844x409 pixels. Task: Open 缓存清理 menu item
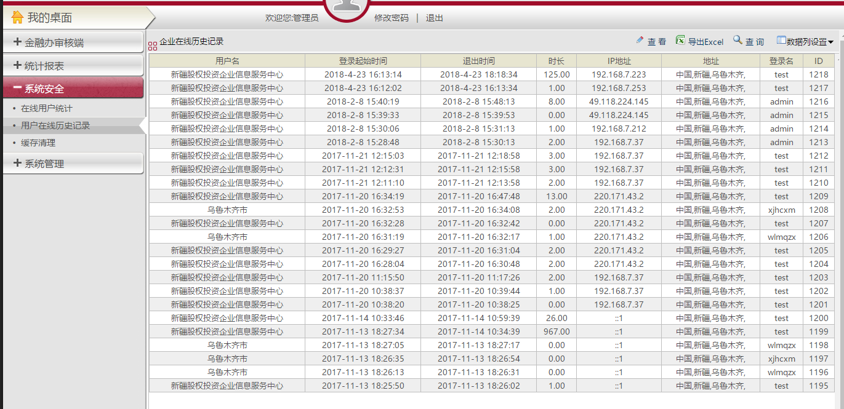click(38, 143)
